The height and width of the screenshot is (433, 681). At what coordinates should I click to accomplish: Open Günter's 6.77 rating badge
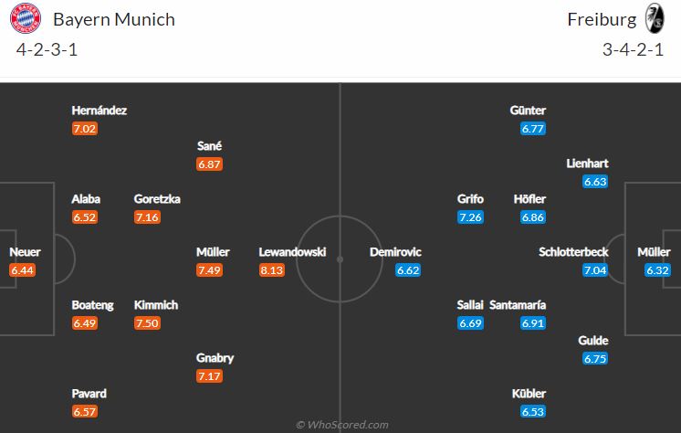pos(533,129)
